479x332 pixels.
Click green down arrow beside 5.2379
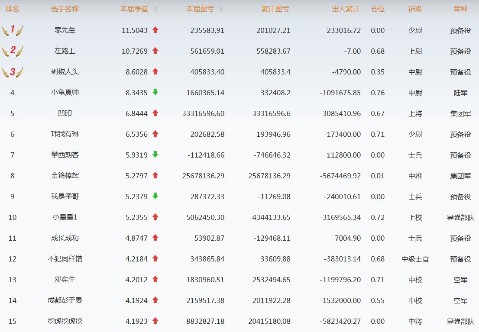pyautogui.click(x=155, y=196)
